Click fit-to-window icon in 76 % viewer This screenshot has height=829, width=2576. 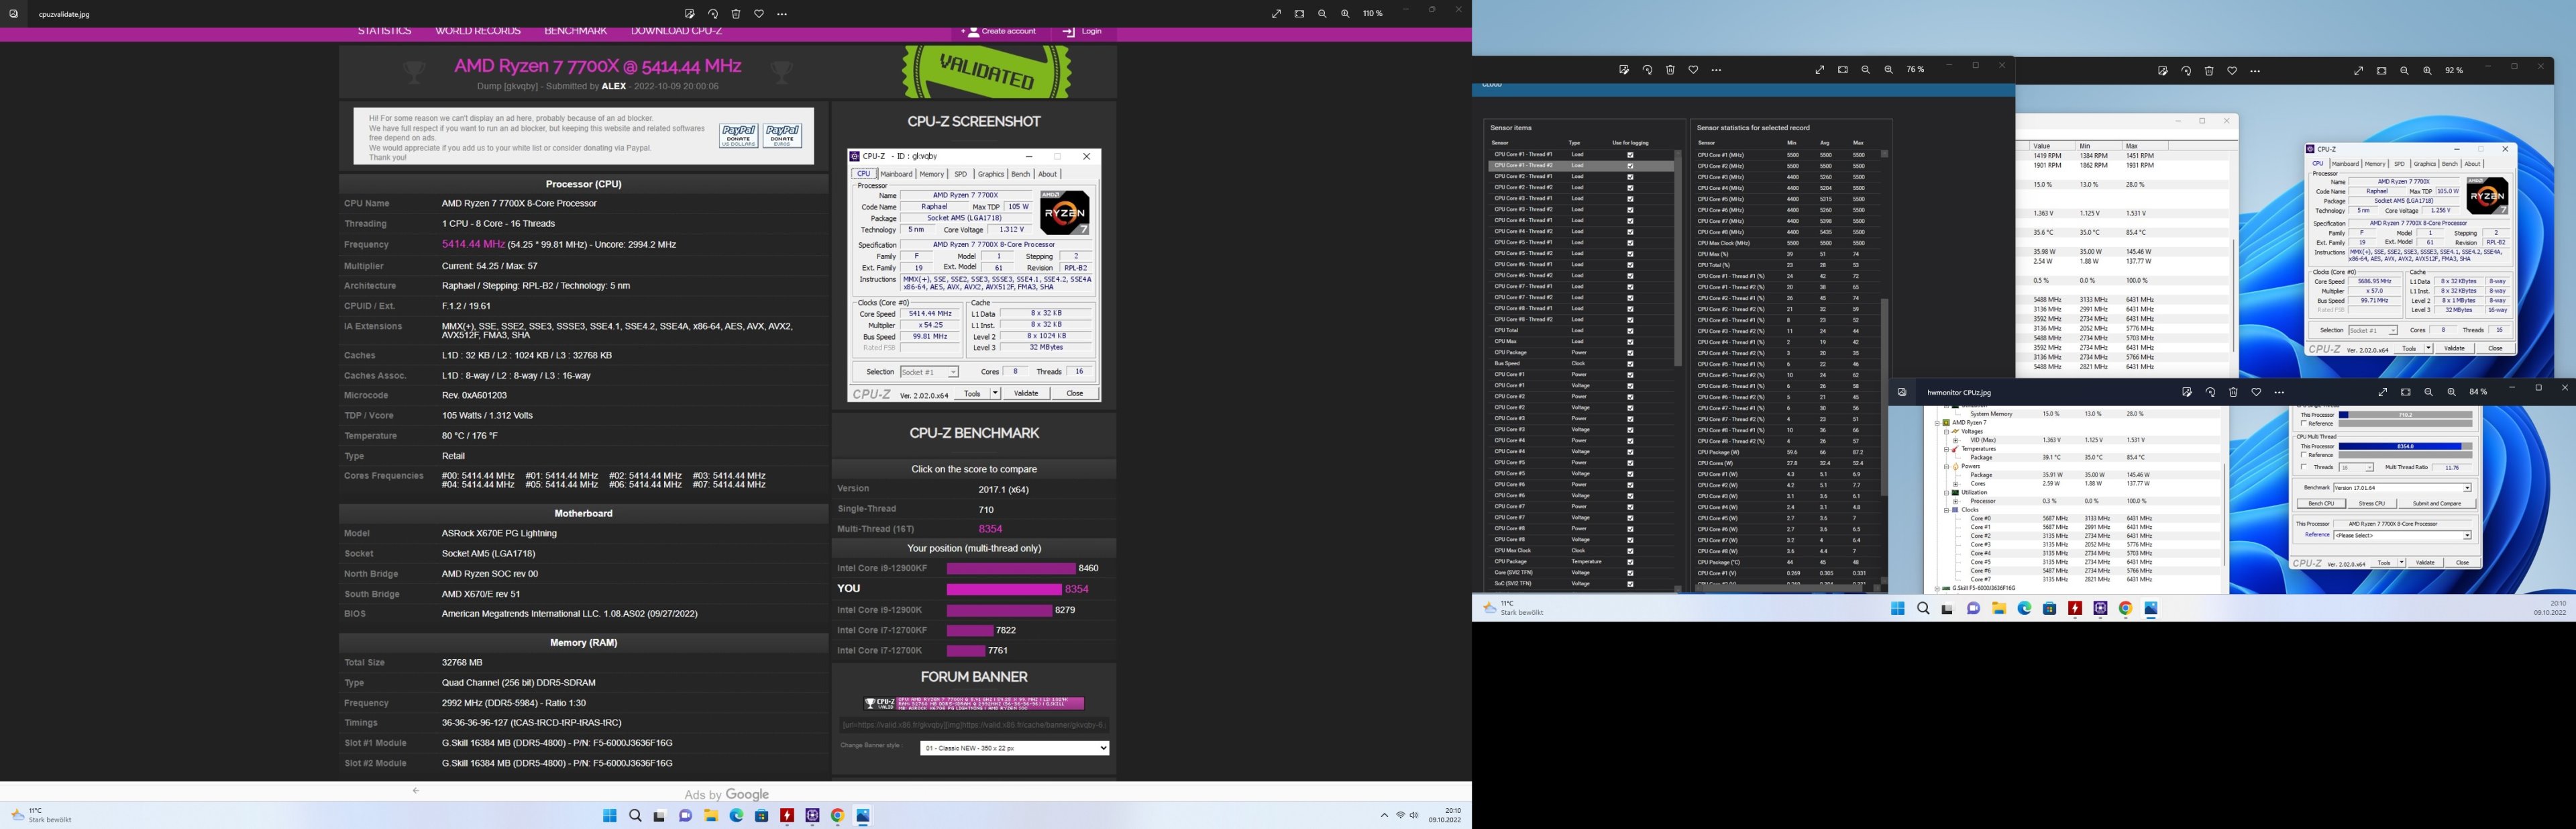click(x=1843, y=70)
